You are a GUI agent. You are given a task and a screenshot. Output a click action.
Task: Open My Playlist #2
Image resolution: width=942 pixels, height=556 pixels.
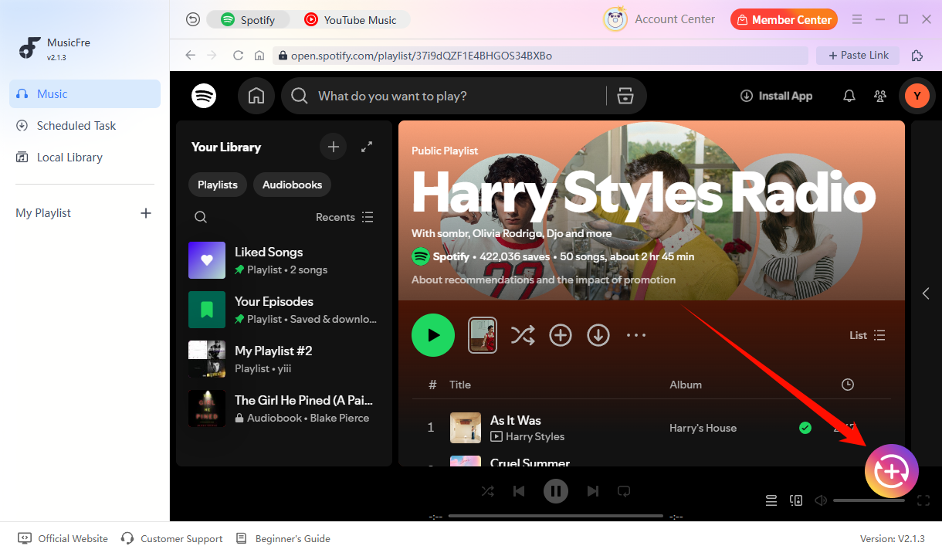coord(284,359)
